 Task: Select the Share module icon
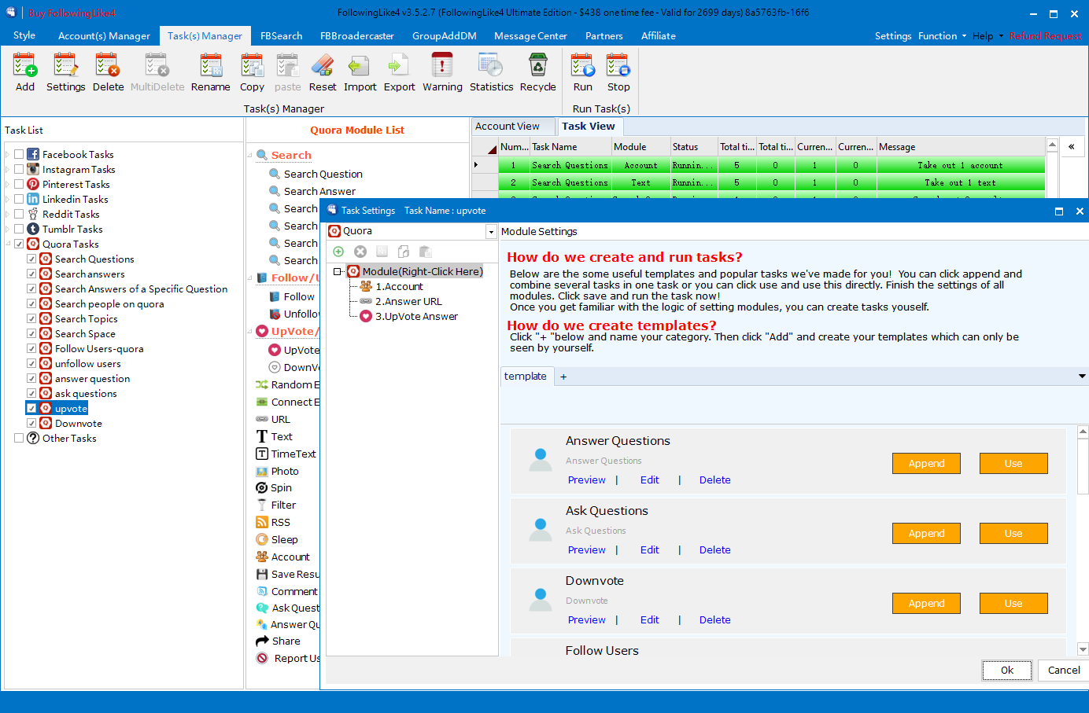pyautogui.click(x=262, y=641)
